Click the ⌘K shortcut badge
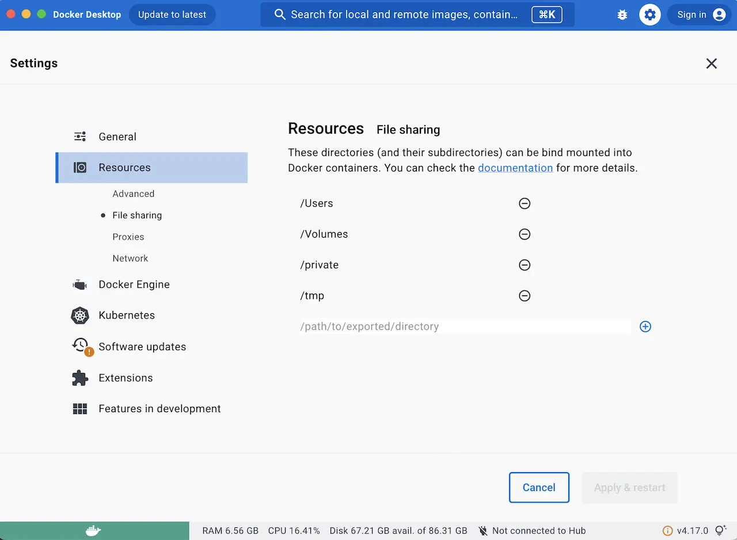 pyautogui.click(x=547, y=15)
